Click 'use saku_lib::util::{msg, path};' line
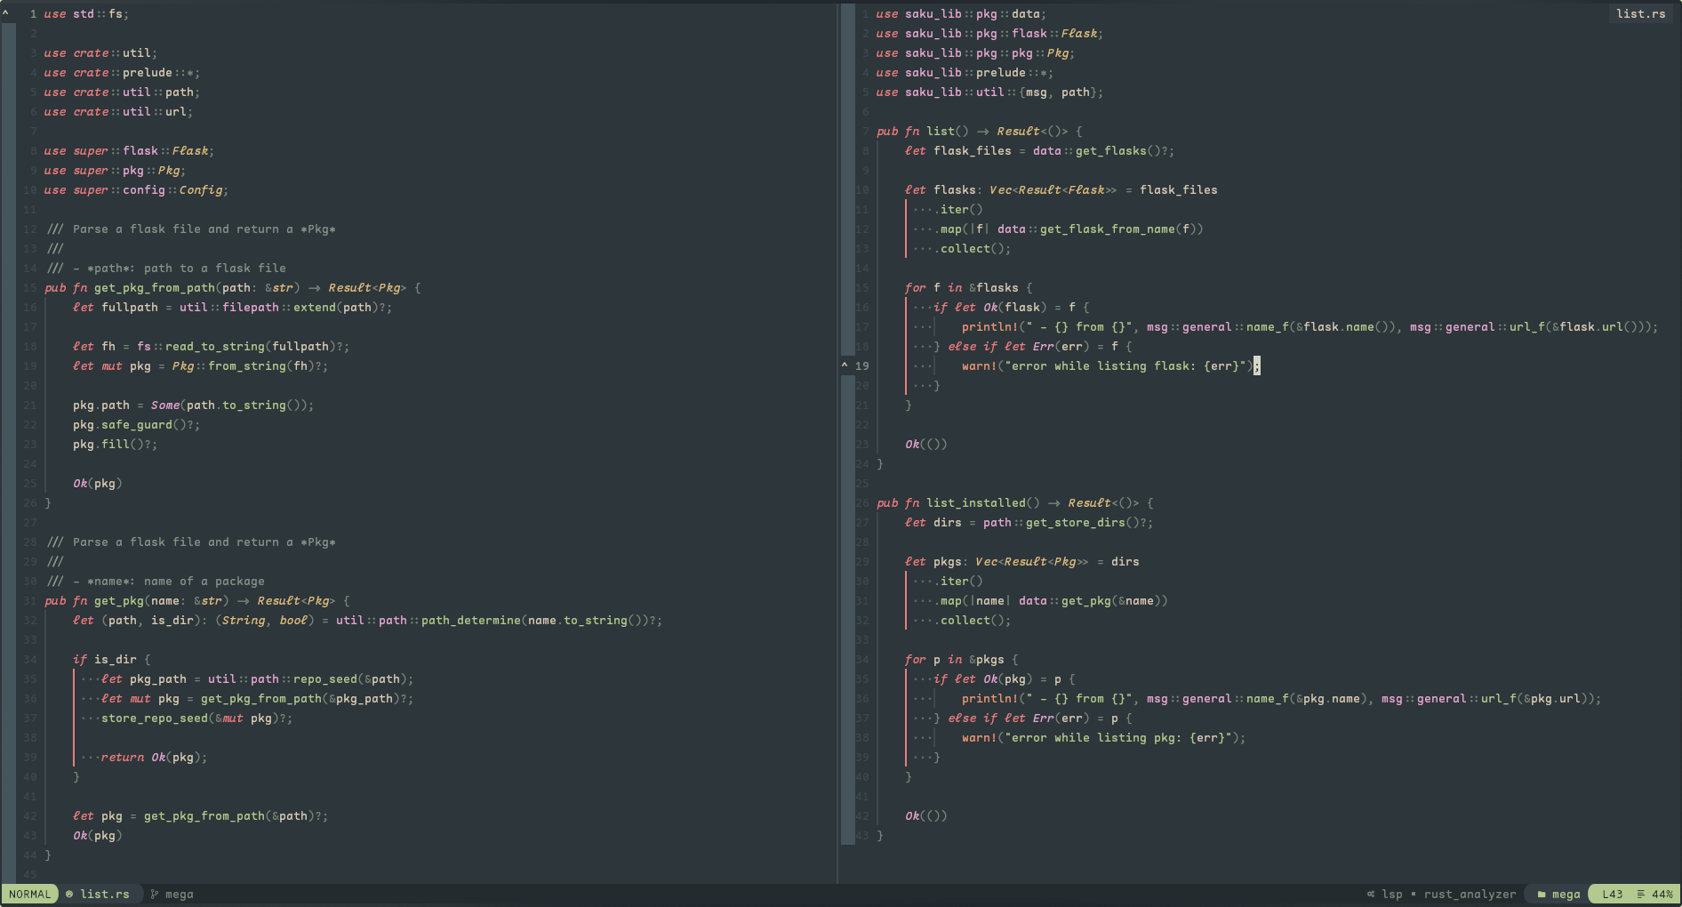 pos(989,92)
